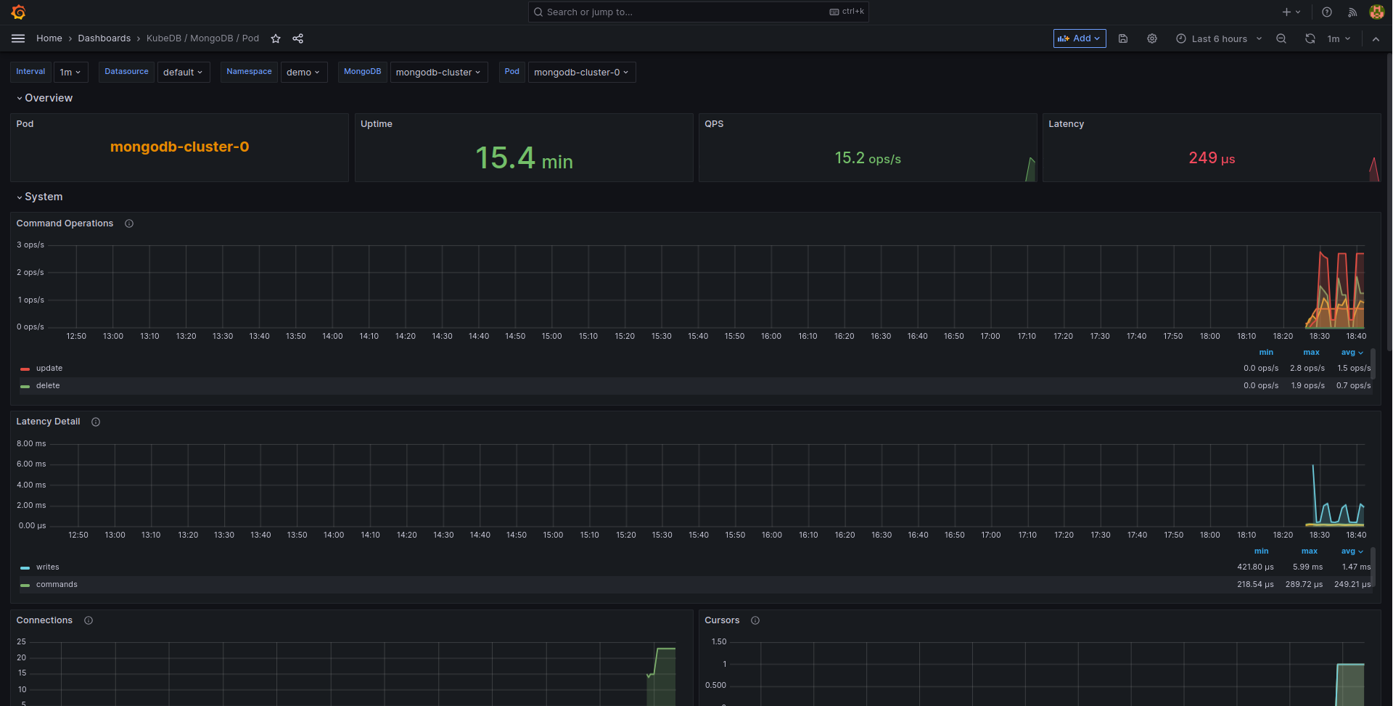Image resolution: width=1393 pixels, height=706 pixels.
Task: Save the dashboard using the save icon
Action: [1123, 38]
